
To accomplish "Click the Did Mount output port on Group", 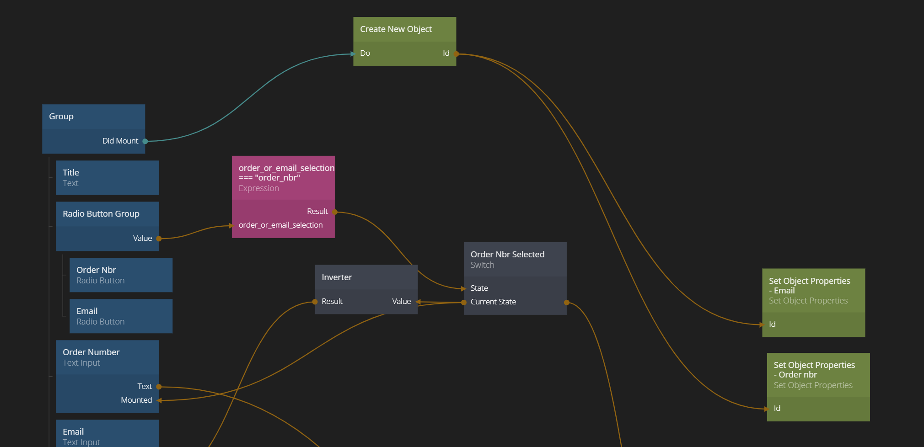I will (145, 141).
